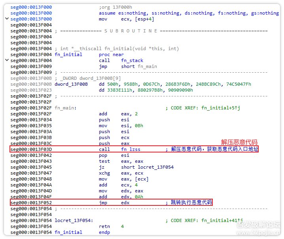The image size is (284, 239).
Task: Click the locret_13F054: label definition
Action: (74, 220)
